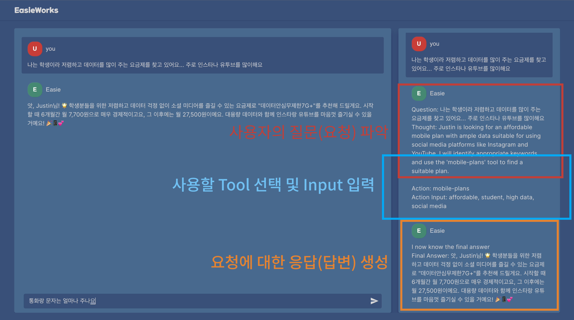Image resolution: width=574 pixels, height=320 pixels.
Task: Select the Easie avatar next to the Question message
Action: [419, 93]
